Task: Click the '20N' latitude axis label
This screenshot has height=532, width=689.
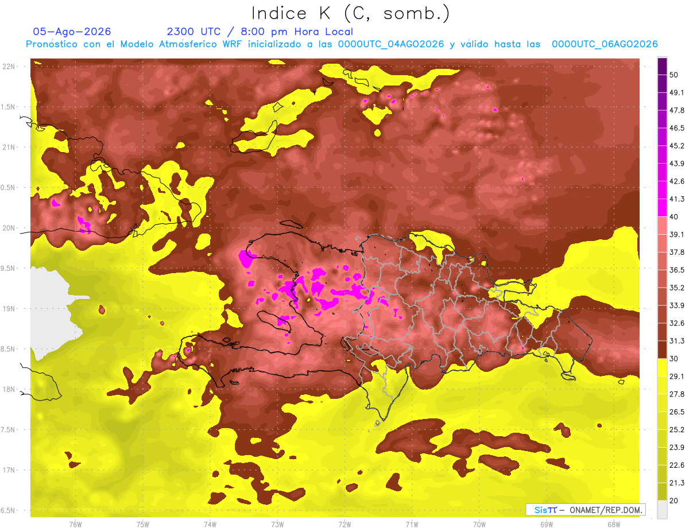Action: tap(10, 228)
